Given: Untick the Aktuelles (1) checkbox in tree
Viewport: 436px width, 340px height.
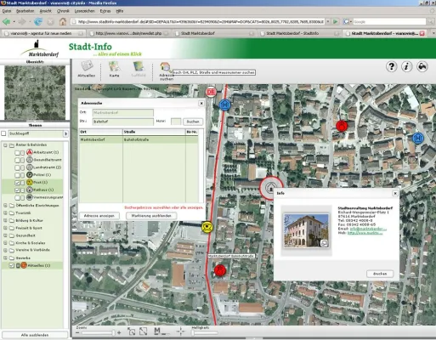Looking at the screenshot, I should tap(12, 265).
